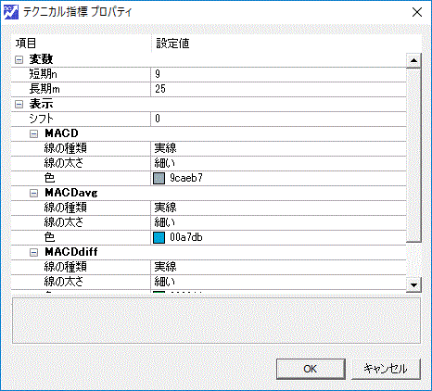Open MACDavg 線の種類 setting

click(x=278, y=208)
